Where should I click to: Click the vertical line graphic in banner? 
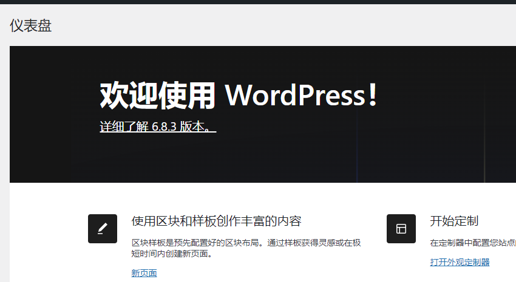[x=484, y=139]
